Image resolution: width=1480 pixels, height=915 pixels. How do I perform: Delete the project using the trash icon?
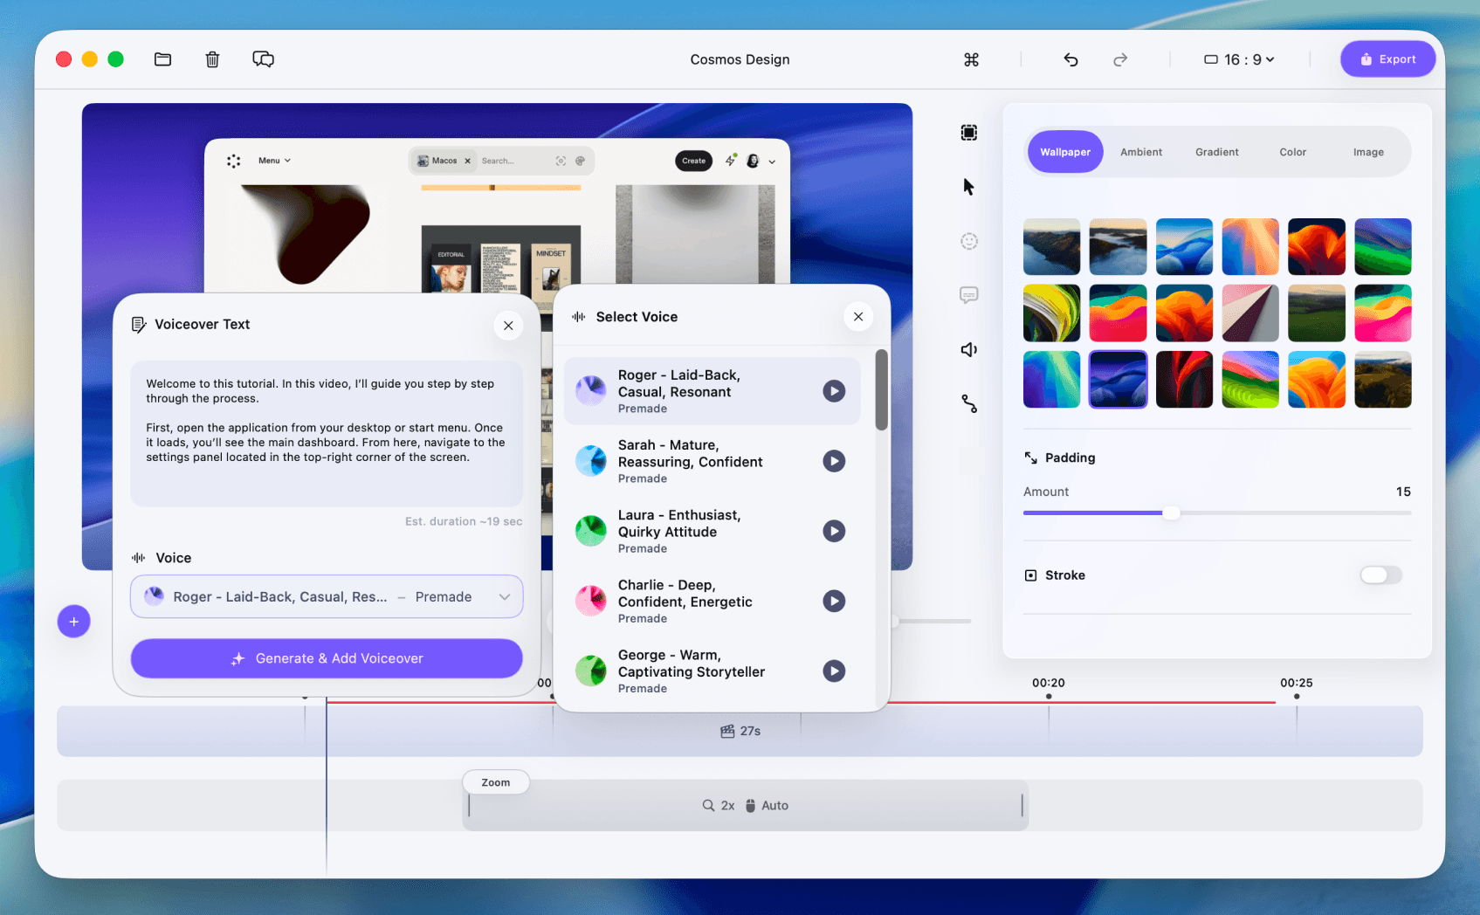pyautogui.click(x=212, y=58)
